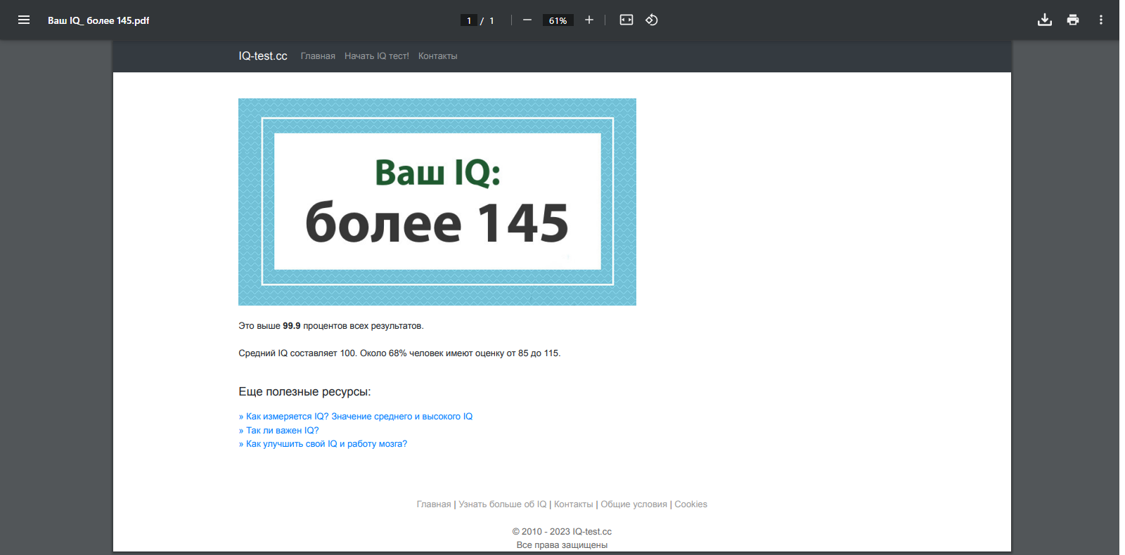Image resolution: width=1125 pixels, height=555 pixels.
Task: Click footer link Главная
Action: (x=434, y=504)
